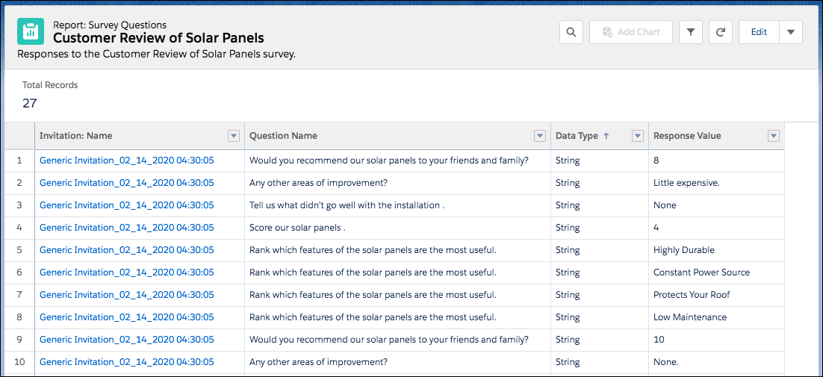The height and width of the screenshot is (377, 823).
Task: Open the Generic Invitation link in row 7
Action: coord(126,295)
